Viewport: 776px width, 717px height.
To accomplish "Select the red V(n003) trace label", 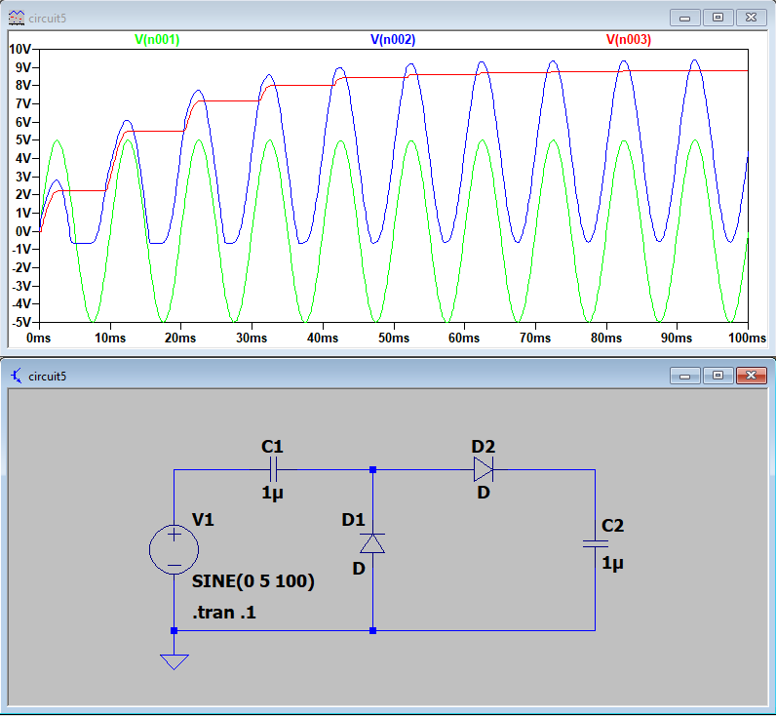I will (x=629, y=40).
